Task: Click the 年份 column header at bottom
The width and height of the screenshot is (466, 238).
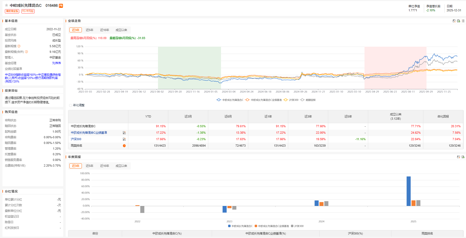Action: (95, 233)
